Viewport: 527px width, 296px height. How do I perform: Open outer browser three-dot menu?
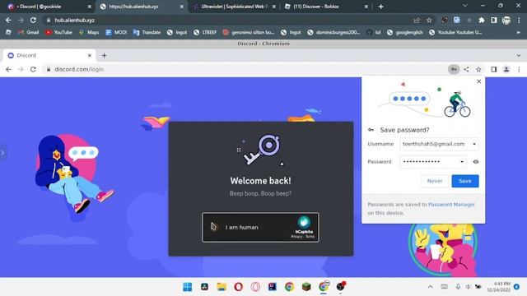519,20
